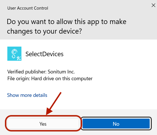Click 'changes to your device?' heading line

click(44, 31)
